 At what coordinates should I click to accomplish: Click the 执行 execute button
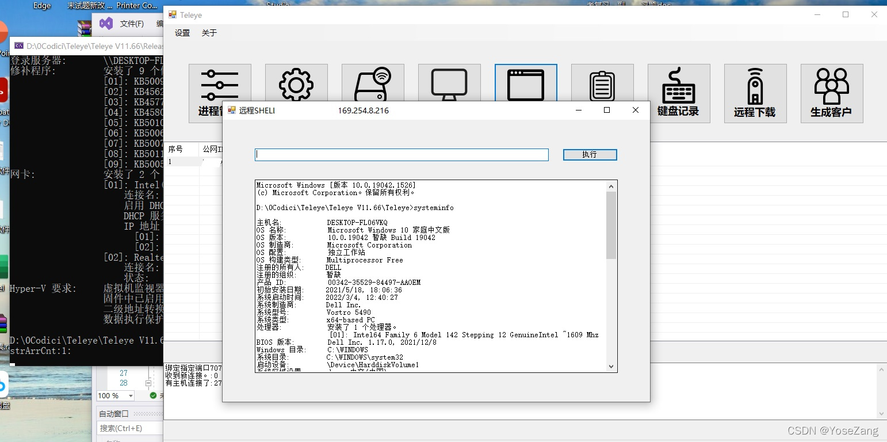coord(590,155)
